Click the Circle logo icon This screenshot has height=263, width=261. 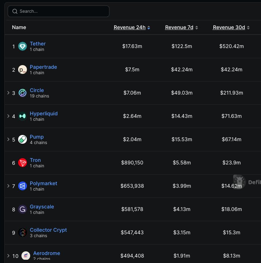pos(23,93)
